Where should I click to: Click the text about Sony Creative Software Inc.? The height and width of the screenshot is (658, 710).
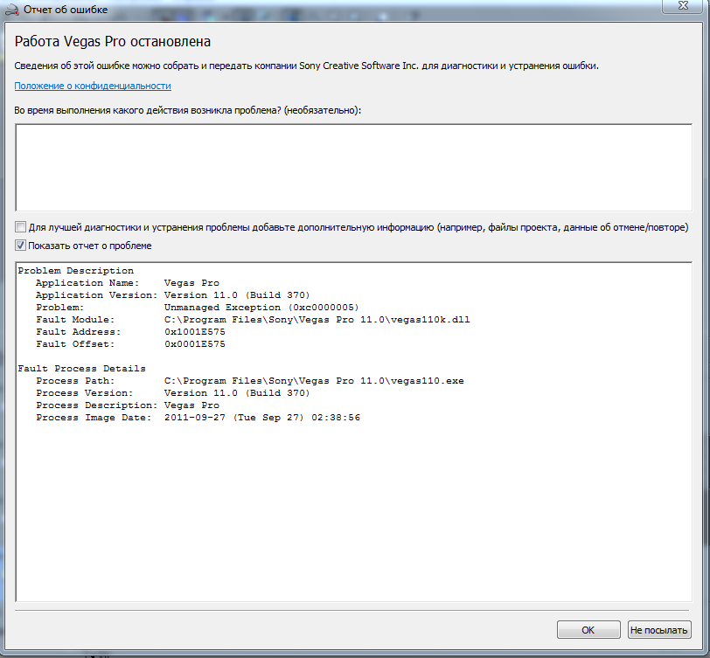click(x=307, y=66)
